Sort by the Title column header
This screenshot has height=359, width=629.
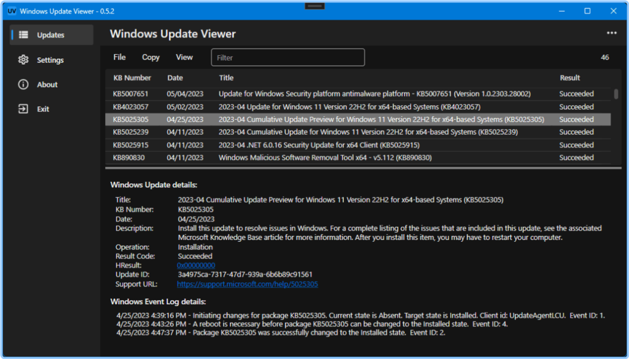tap(226, 78)
